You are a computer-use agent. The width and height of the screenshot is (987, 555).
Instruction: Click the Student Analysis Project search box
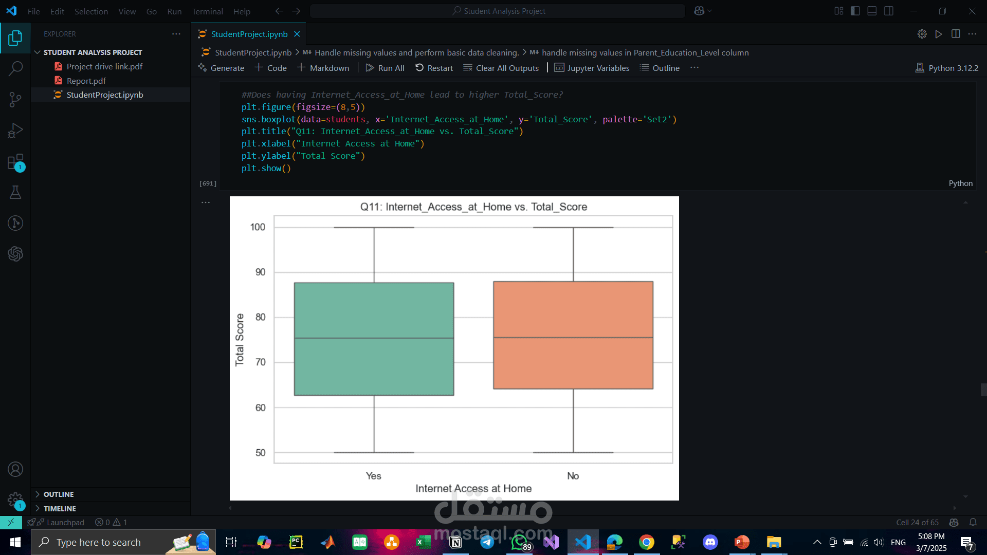[497, 11]
